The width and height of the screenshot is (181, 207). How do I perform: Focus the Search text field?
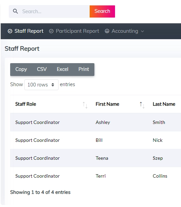[x=55, y=11]
